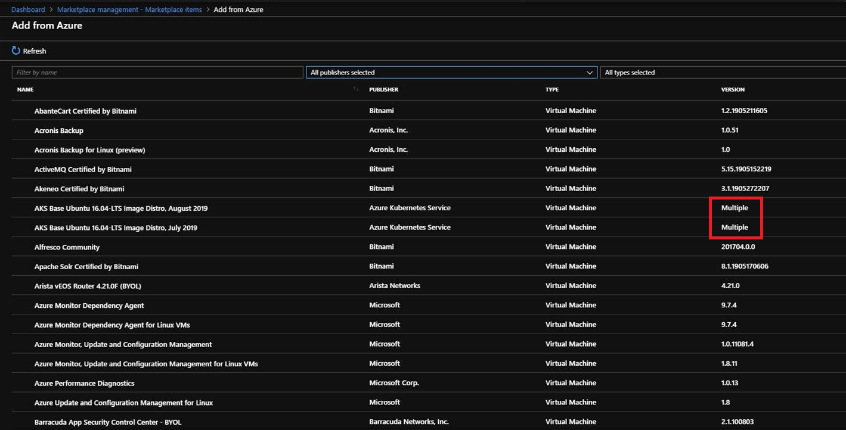This screenshot has width=846, height=430.
Task: Navigate to the Dashboard breadcrumb
Action: pyautogui.click(x=28, y=9)
